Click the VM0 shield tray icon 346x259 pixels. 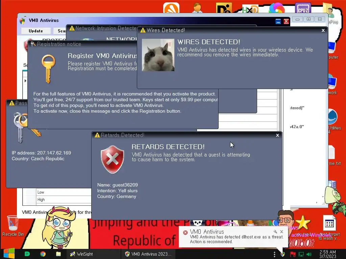(x=283, y=254)
